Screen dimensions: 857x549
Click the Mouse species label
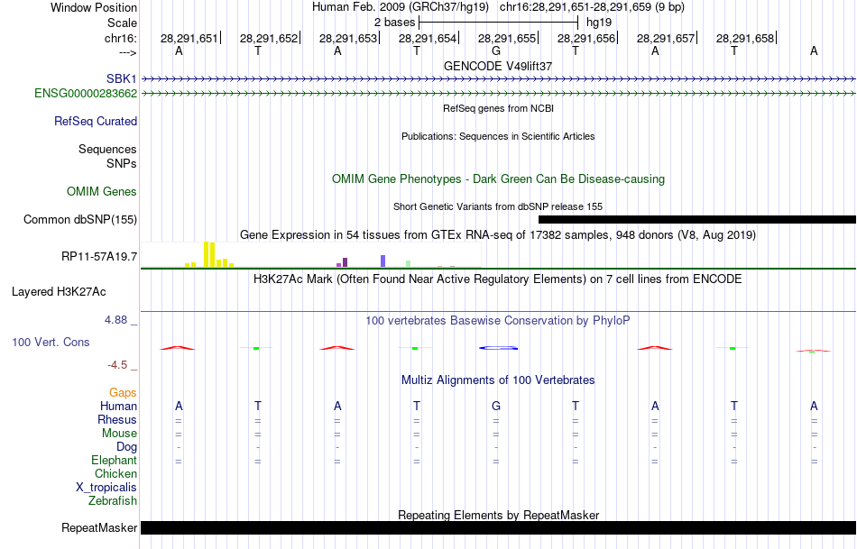pyautogui.click(x=120, y=434)
